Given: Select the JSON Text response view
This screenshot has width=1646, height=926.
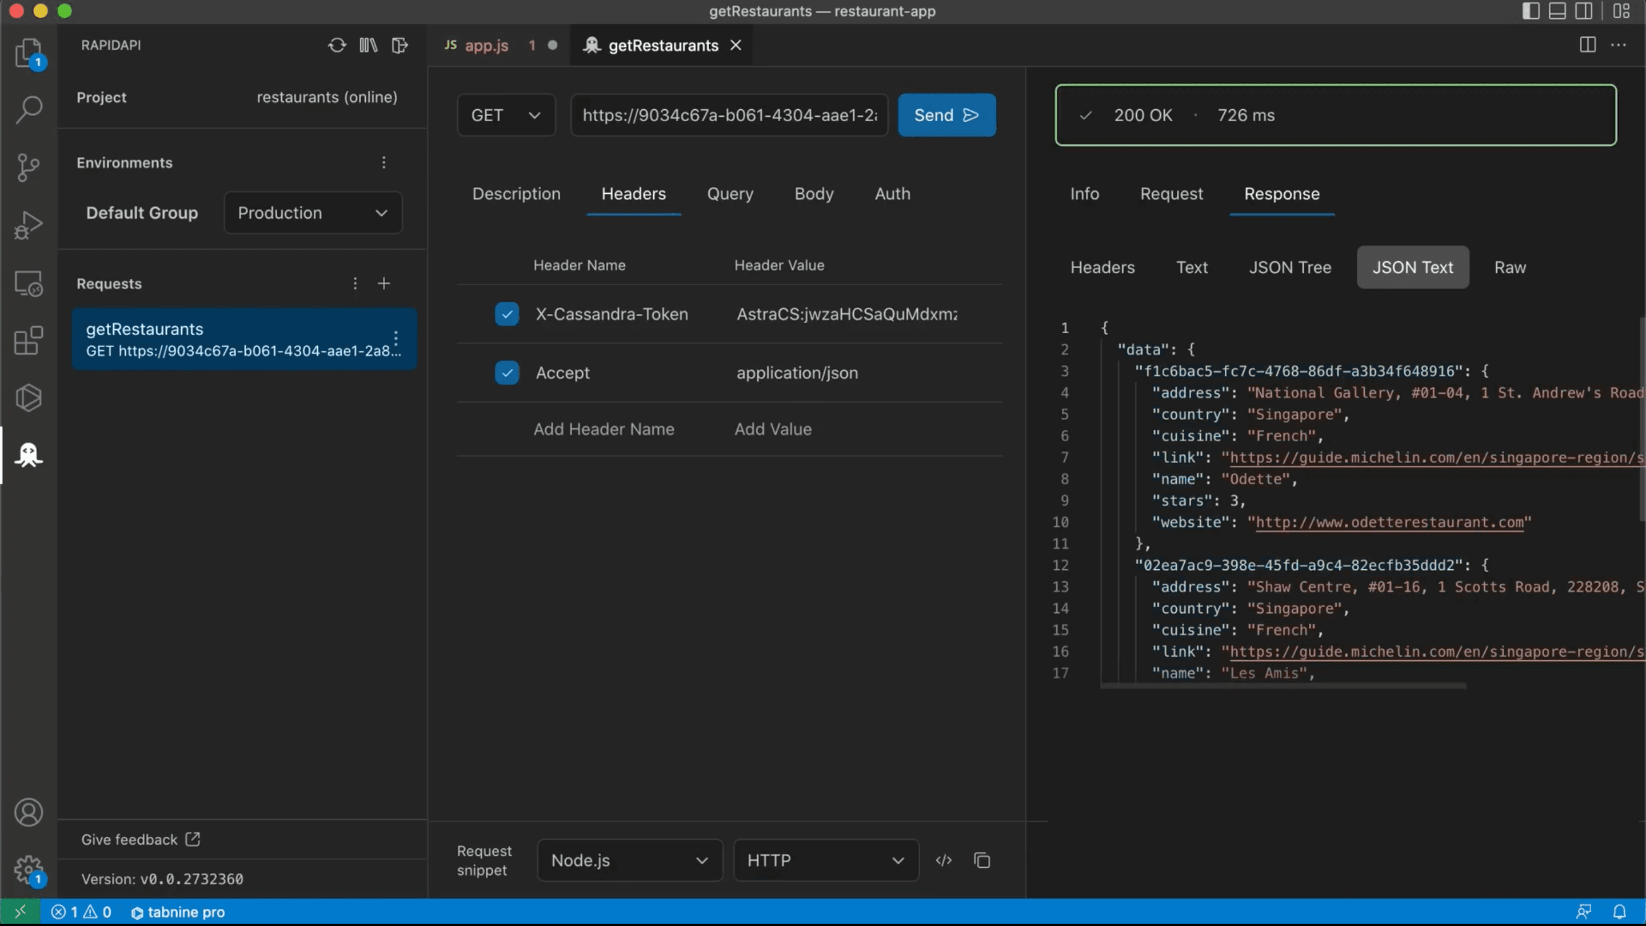Looking at the screenshot, I should tap(1413, 267).
